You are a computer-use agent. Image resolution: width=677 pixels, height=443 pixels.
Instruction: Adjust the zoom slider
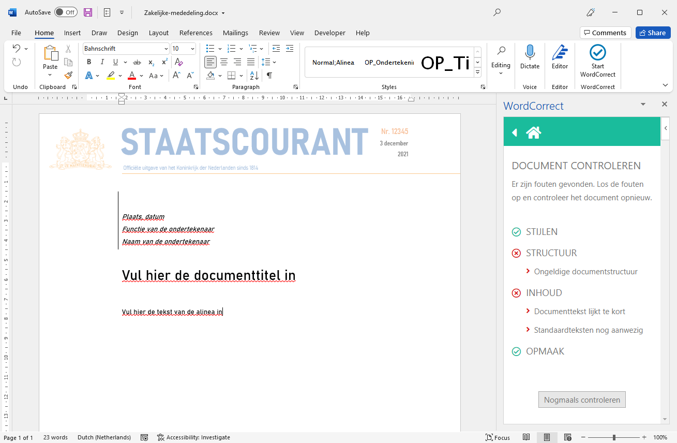pyautogui.click(x=614, y=437)
